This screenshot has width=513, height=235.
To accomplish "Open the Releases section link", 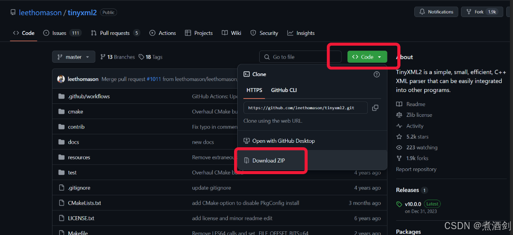I will [x=407, y=190].
